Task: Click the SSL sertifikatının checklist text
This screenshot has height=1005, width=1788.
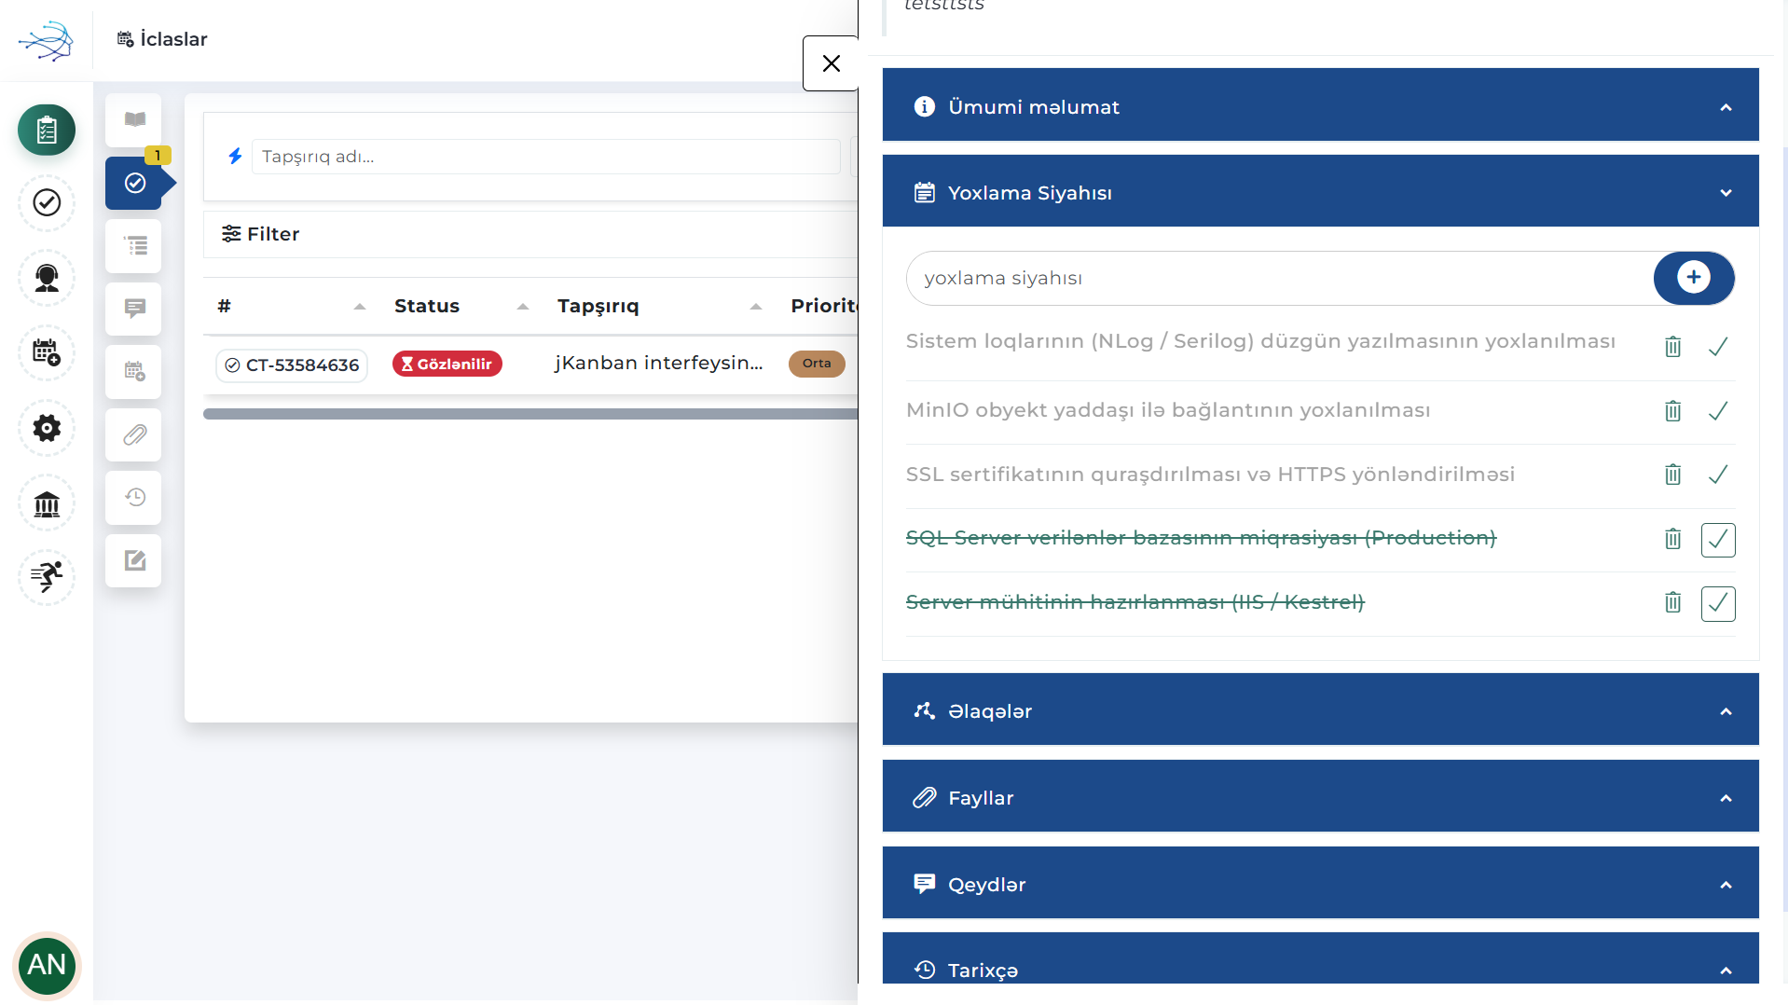Action: click(1210, 475)
